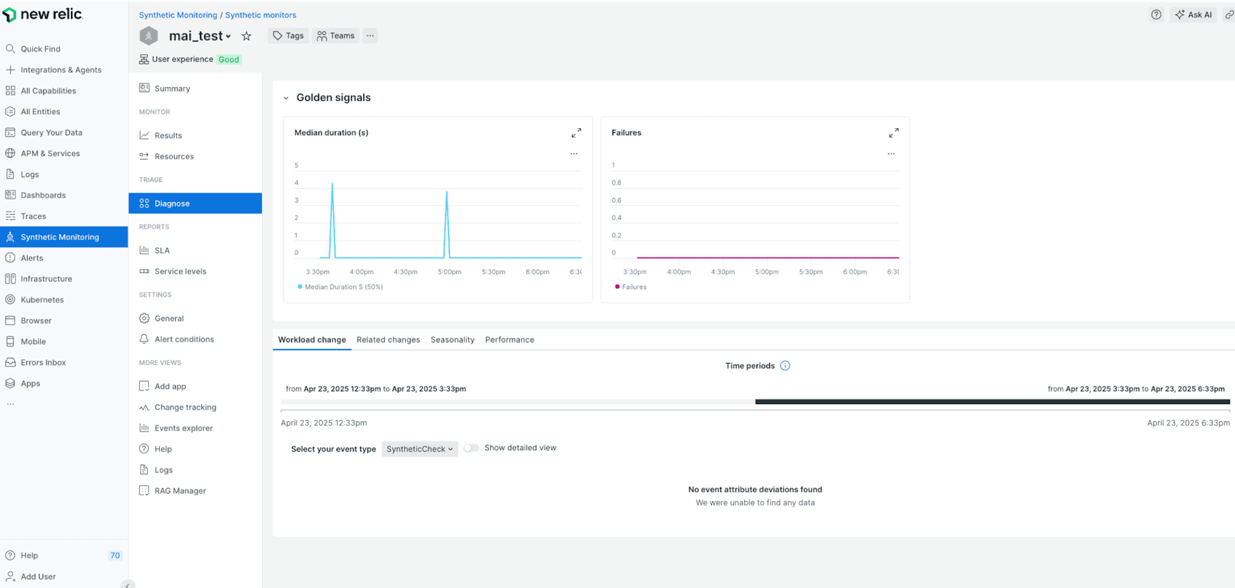Viewport: 1235px width, 588px height.
Task: Click the Teams button
Action: [336, 36]
